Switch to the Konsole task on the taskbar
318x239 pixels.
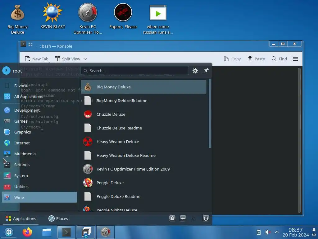66,232
